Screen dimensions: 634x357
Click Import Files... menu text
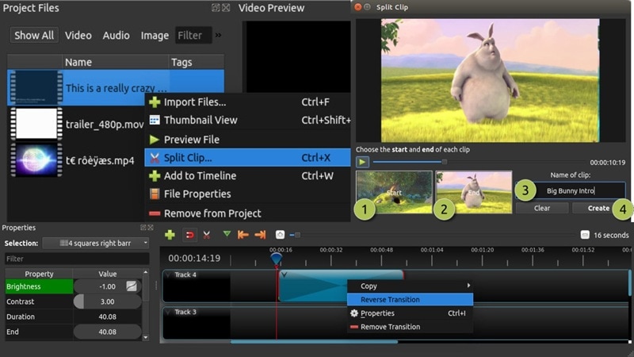point(195,102)
